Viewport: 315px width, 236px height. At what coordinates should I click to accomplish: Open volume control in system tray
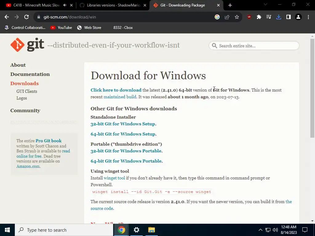click(275, 230)
